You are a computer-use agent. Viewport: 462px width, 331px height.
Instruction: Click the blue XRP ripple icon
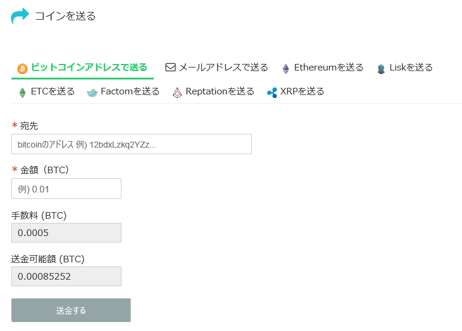point(272,92)
